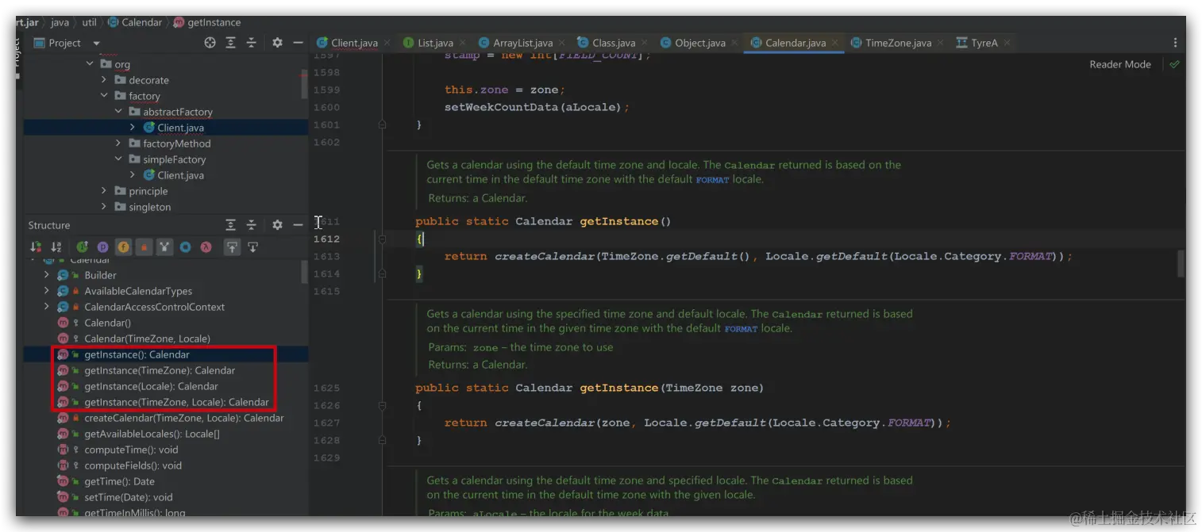This screenshot has width=1202, height=532.
Task: Toggle show non-public members lock icon
Action: tap(144, 247)
